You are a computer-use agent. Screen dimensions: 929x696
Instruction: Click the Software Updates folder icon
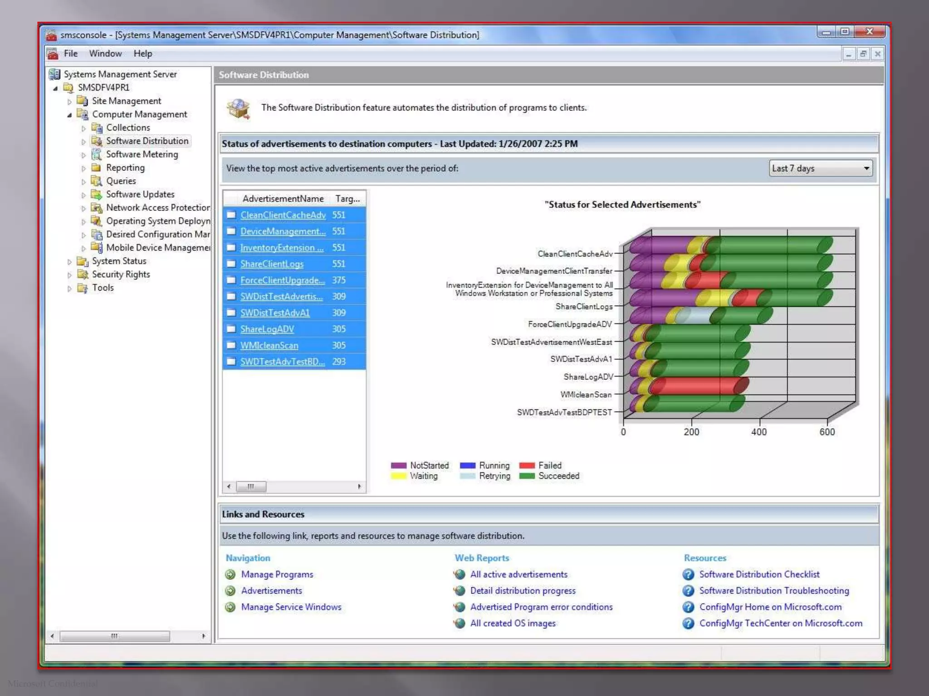click(96, 194)
